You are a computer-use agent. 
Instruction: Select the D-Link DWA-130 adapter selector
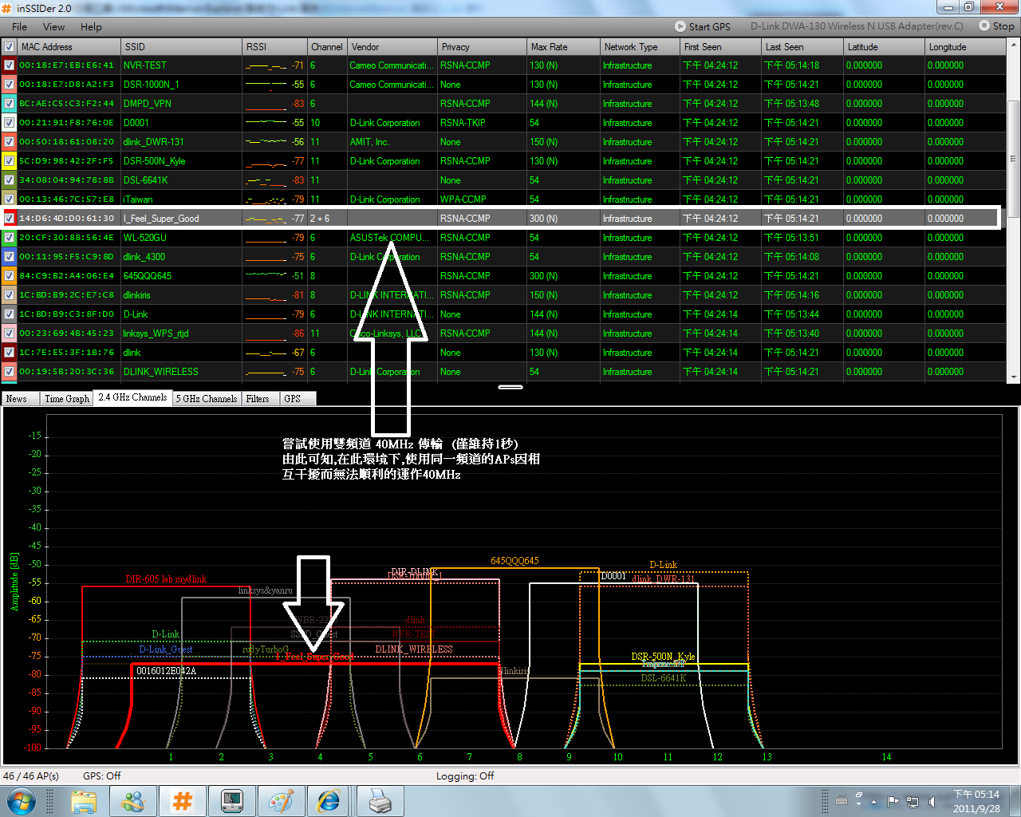pyautogui.click(x=857, y=26)
